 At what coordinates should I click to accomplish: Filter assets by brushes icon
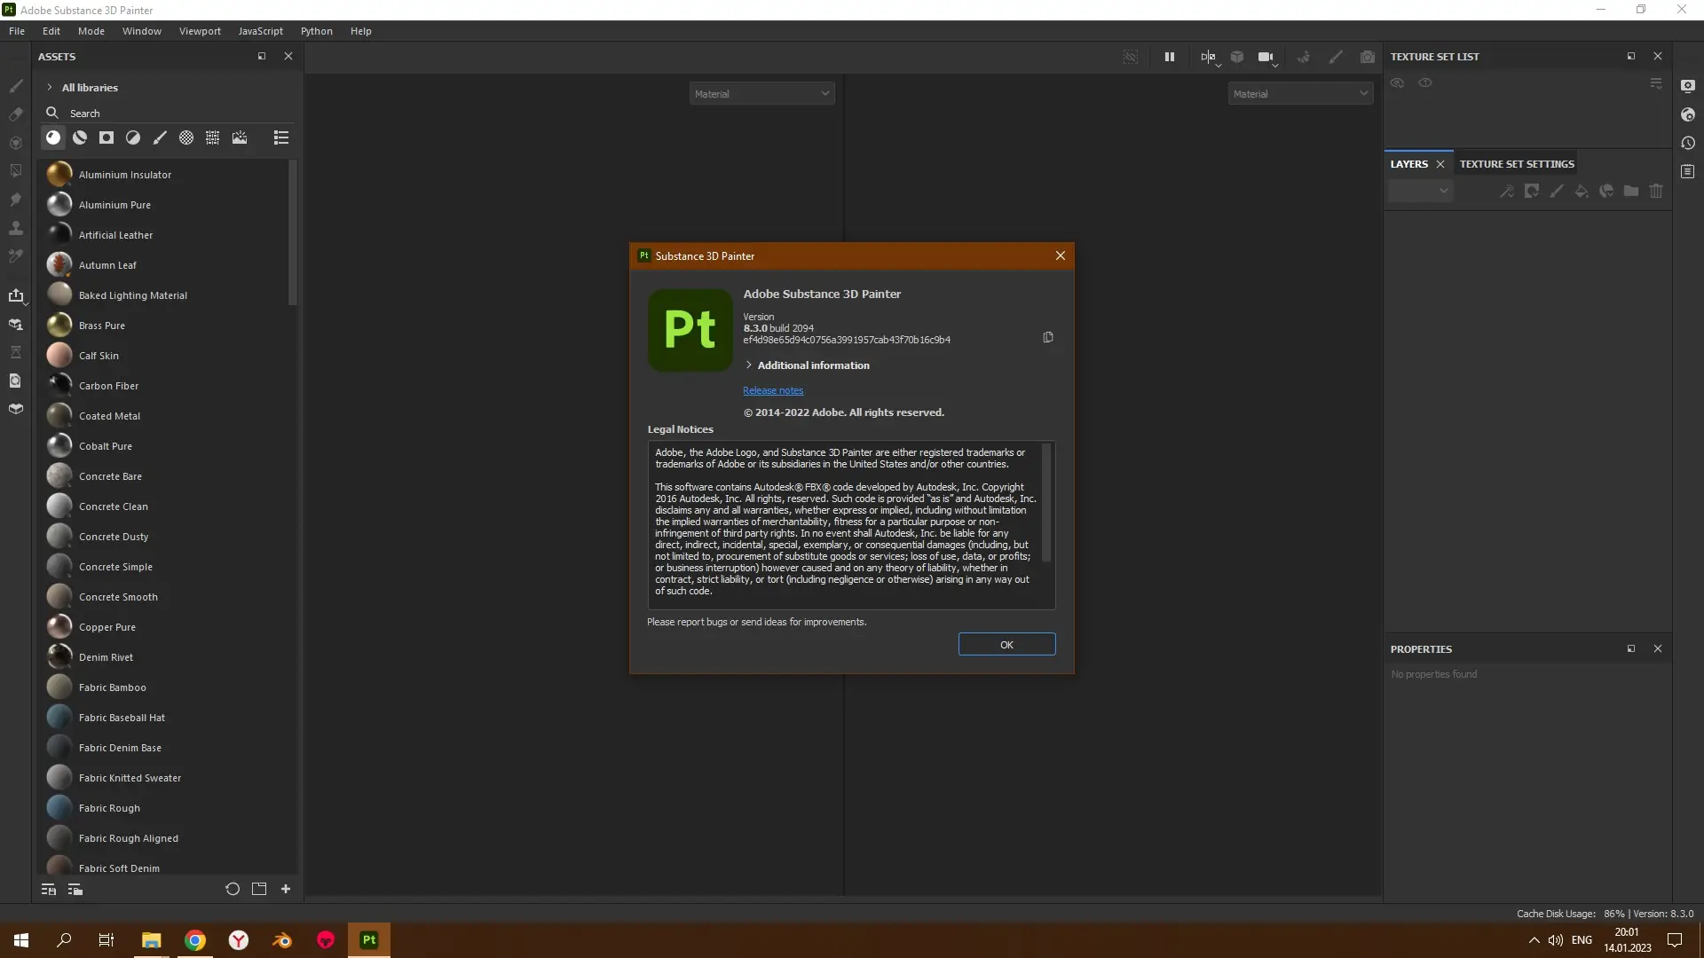click(x=160, y=137)
